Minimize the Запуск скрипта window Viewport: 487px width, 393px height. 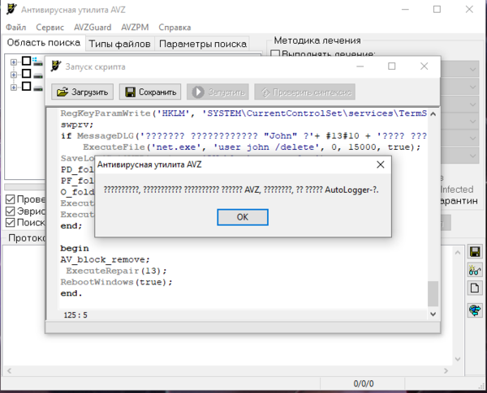360,66
